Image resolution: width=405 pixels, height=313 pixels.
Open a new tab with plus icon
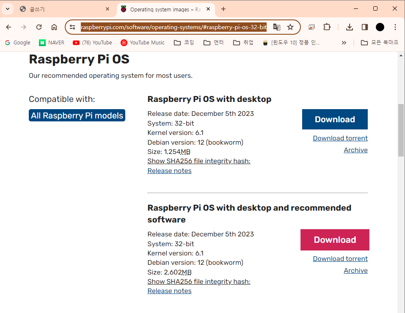click(x=223, y=9)
